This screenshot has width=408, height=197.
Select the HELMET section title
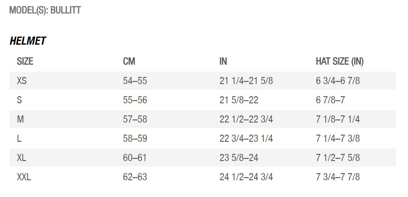28,41
